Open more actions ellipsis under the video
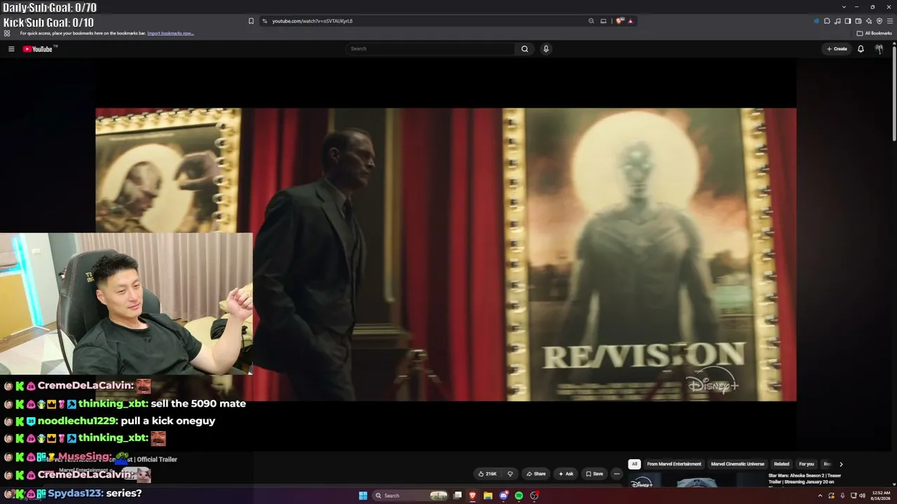Viewport: 897px width, 504px height. tap(617, 474)
